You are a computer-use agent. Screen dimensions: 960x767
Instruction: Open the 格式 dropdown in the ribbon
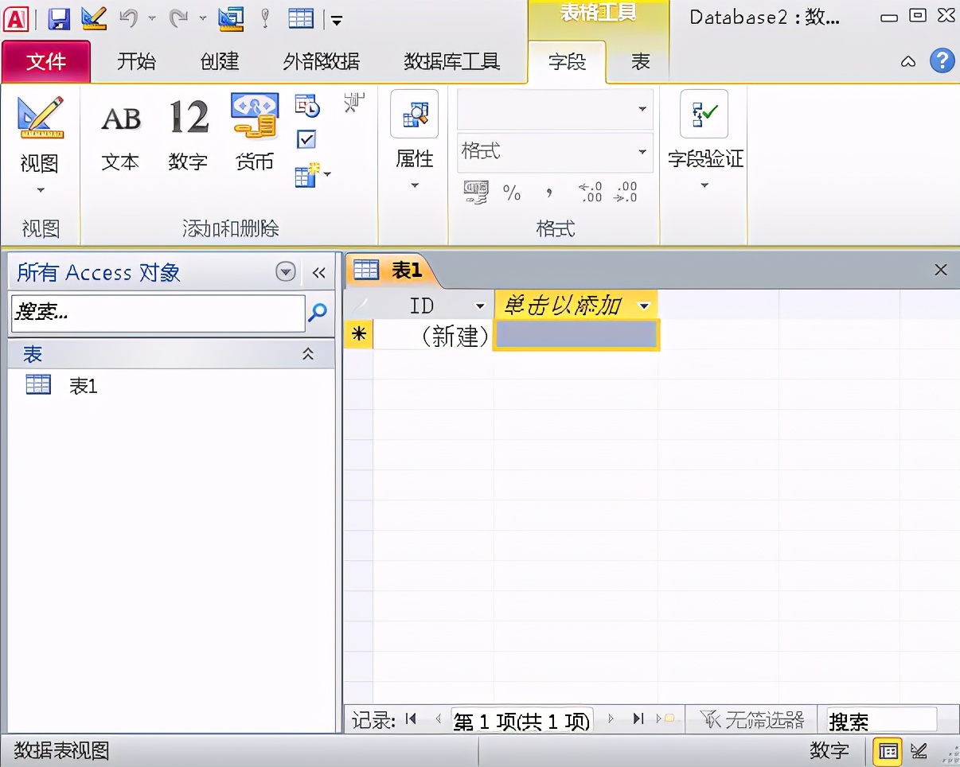click(641, 151)
